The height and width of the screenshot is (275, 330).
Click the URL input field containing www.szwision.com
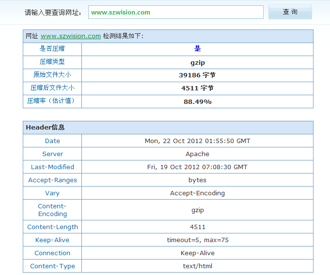tap(176, 12)
